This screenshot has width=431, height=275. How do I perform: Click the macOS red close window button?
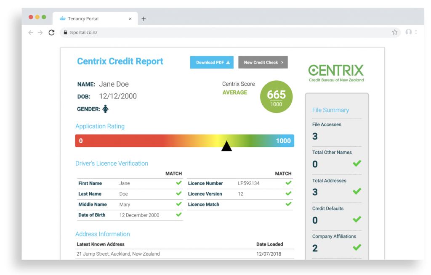click(x=31, y=17)
